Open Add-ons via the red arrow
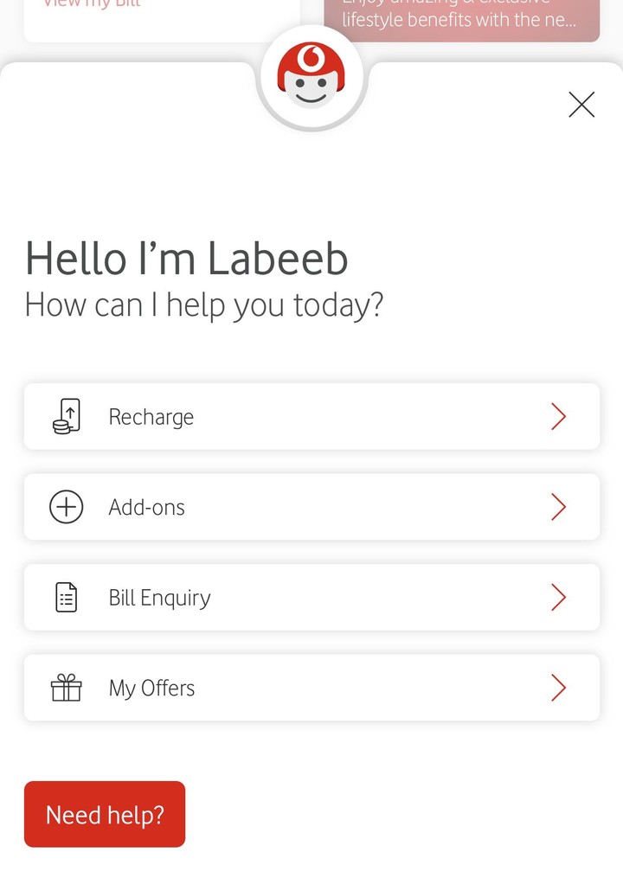Viewport: 623px width, 878px height. point(558,507)
